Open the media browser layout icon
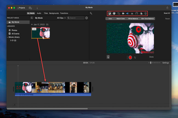Screen dimensions: 178x118 coord(30,8)
